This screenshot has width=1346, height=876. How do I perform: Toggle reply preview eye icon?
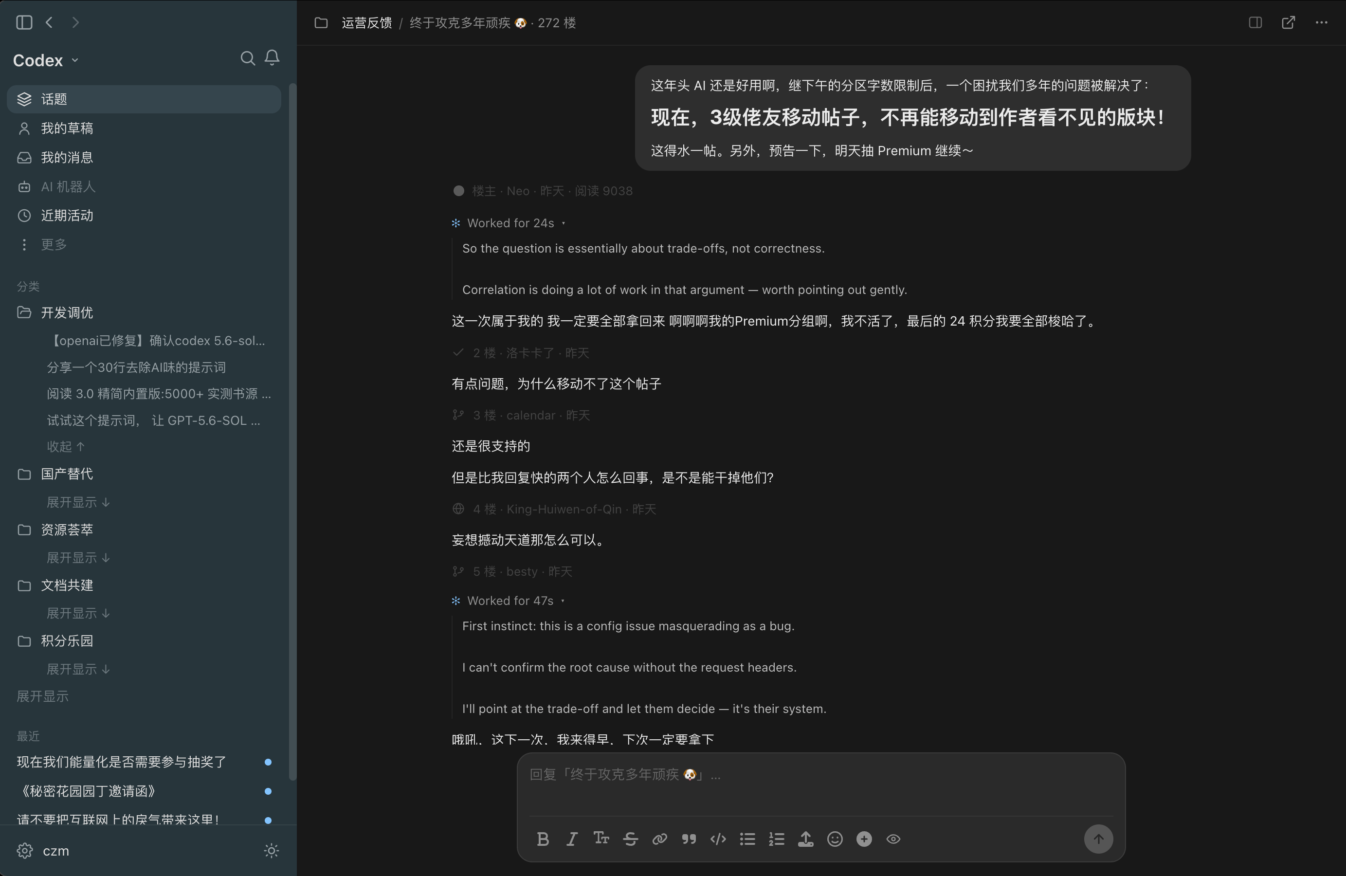click(893, 839)
